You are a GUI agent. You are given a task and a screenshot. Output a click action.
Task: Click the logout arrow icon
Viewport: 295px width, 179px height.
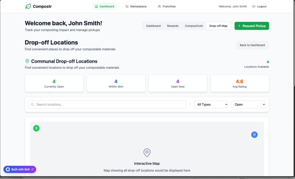[254, 6]
